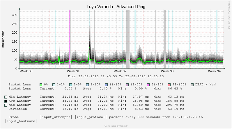Click the Week 31 axis label

pyautogui.click(x=73, y=71)
